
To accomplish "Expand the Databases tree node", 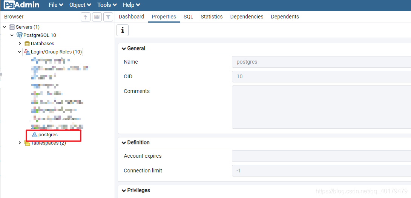I will 20,43.
